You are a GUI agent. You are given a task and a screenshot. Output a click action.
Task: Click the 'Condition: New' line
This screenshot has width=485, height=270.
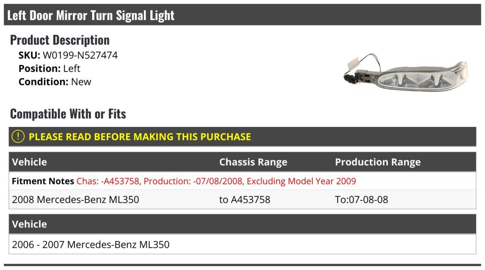(55, 82)
